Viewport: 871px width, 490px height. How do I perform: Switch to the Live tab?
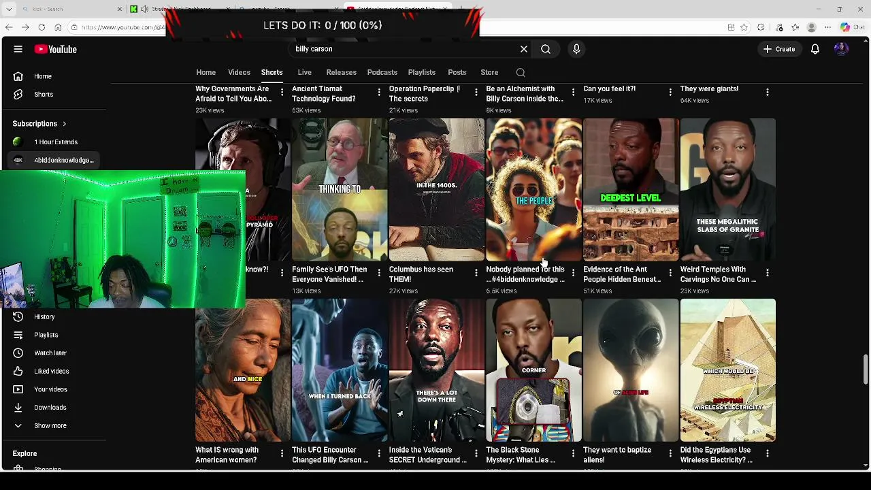point(304,72)
